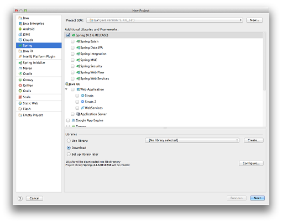This screenshot has height=223, width=282.
Task: Click the Previous button
Action: pos(237,198)
